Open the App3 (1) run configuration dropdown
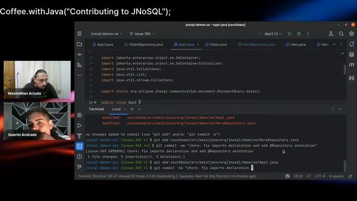The image size is (357, 201). 271,33
